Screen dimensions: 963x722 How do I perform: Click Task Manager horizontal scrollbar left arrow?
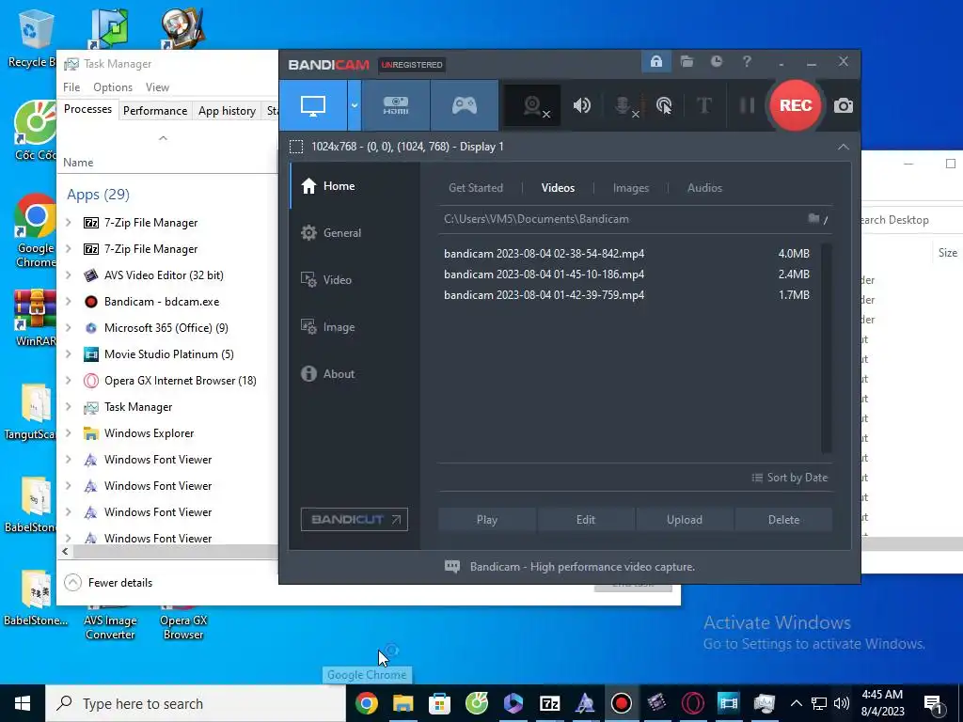(x=65, y=551)
